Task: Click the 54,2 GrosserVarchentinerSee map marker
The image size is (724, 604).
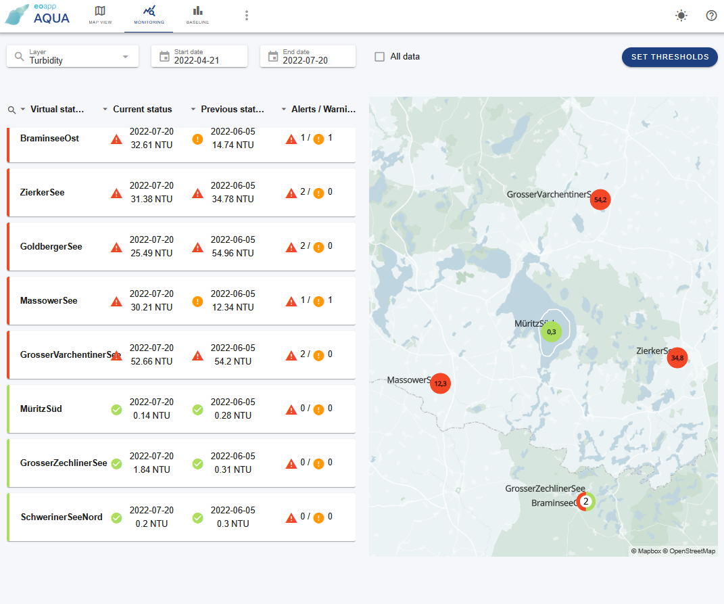Action: pos(600,200)
